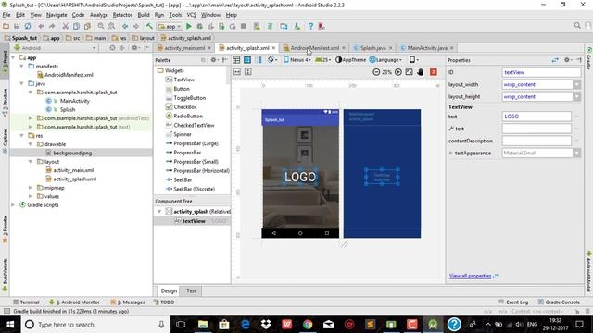Expand the textAppearance property
Viewport: 593px width, 333px height.
pos(451,153)
